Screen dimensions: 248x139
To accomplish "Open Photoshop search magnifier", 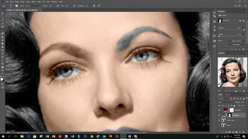I will point(236,6).
